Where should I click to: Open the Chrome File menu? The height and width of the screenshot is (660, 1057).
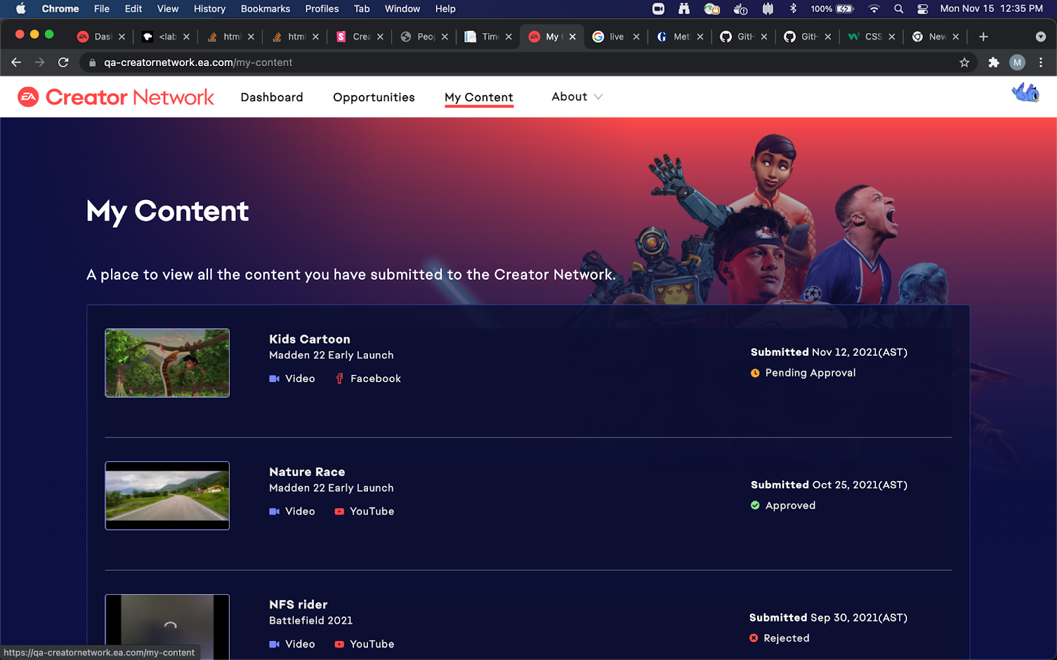[x=102, y=9]
